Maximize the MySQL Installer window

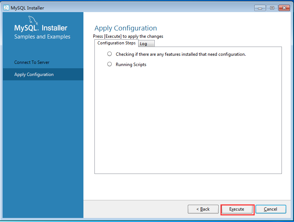point(272,8)
